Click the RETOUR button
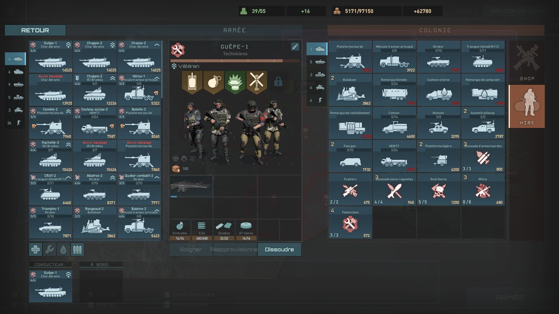The width and height of the screenshot is (559, 314). (35, 30)
